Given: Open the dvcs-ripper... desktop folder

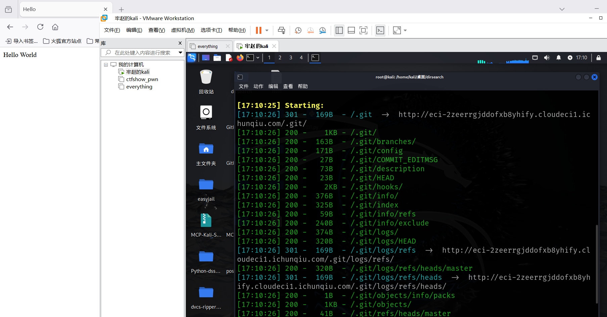Looking at the screenshot, I should (x=206, y=298).
